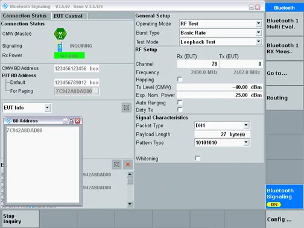Click the BD Address popup logo icon

tap(8, 121)
